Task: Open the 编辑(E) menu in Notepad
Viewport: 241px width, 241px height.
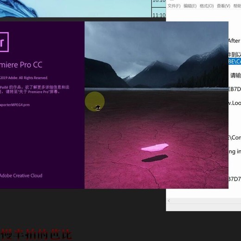Action: click(190, 6)
